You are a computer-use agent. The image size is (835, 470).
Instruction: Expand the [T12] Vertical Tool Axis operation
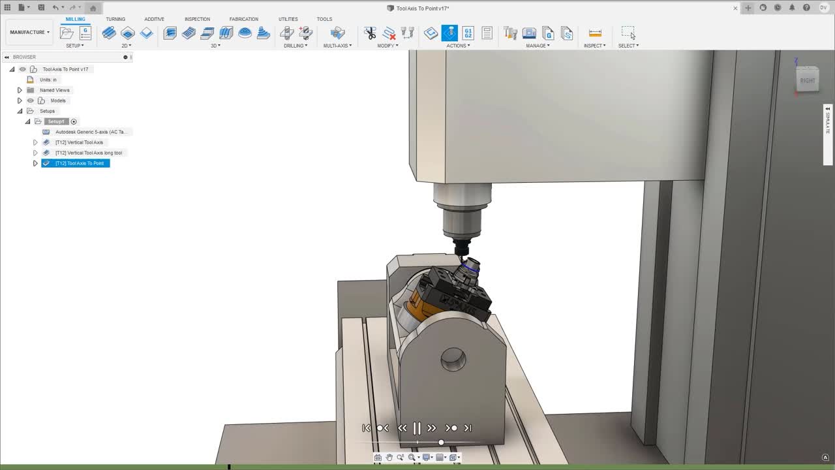click(36, 142)
